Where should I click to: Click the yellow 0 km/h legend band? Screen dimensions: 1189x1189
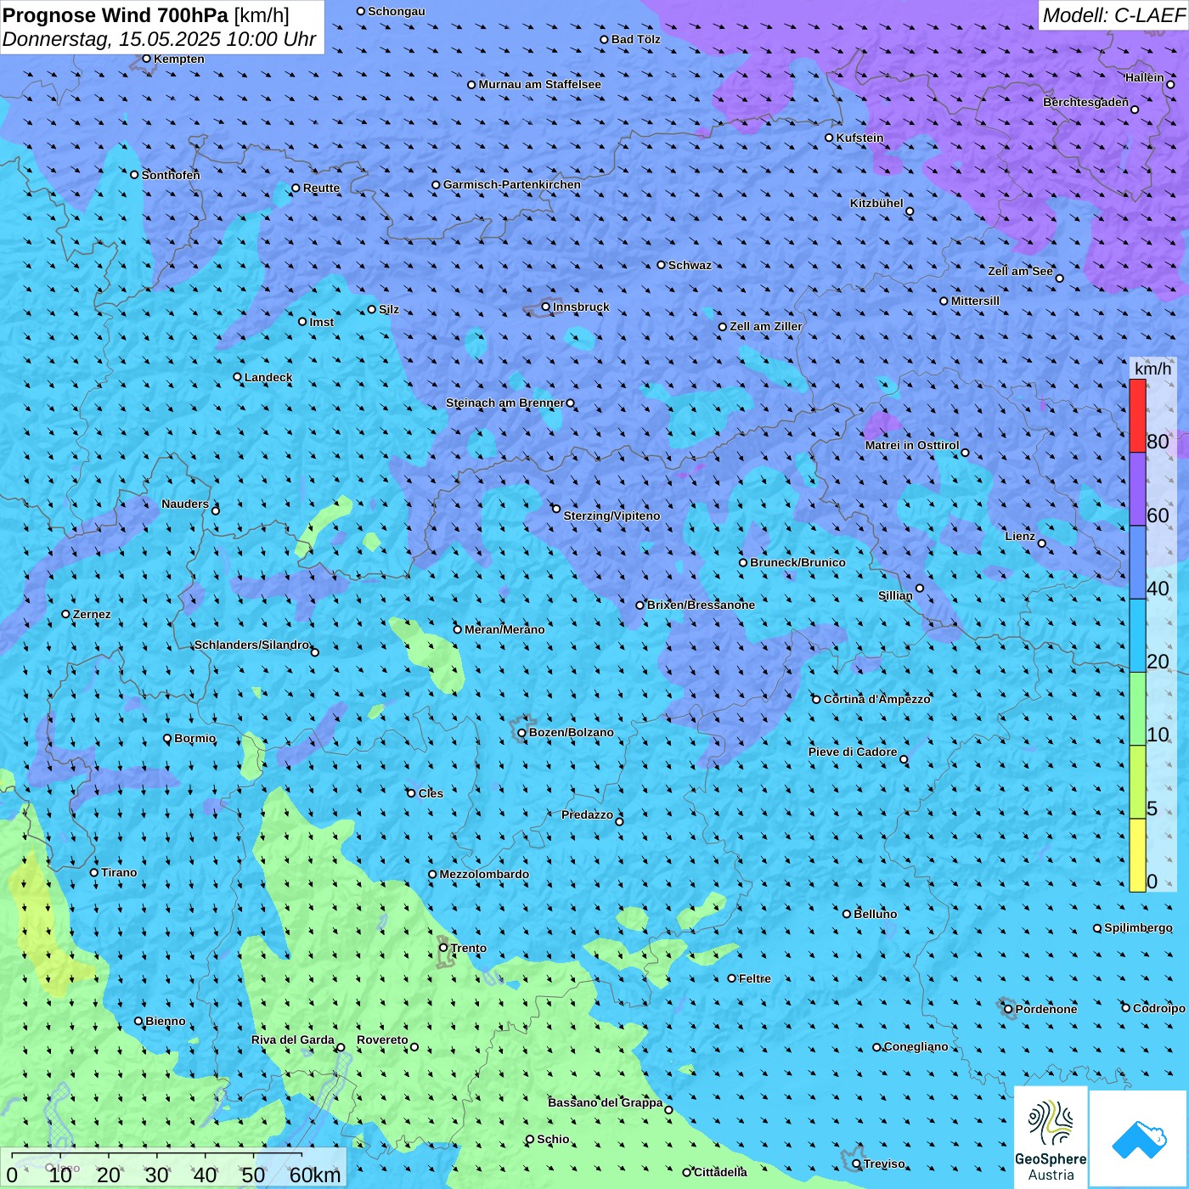(1137, 855)
